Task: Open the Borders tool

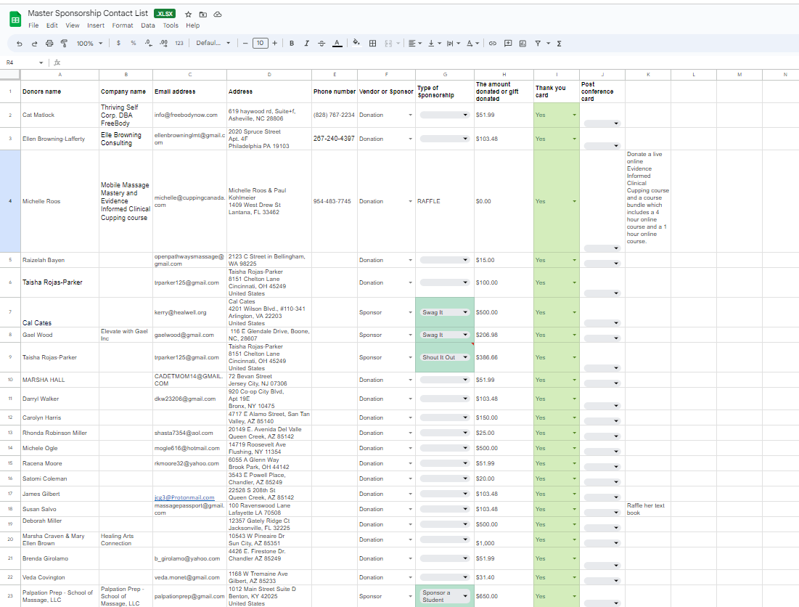Action: point(372,44)
